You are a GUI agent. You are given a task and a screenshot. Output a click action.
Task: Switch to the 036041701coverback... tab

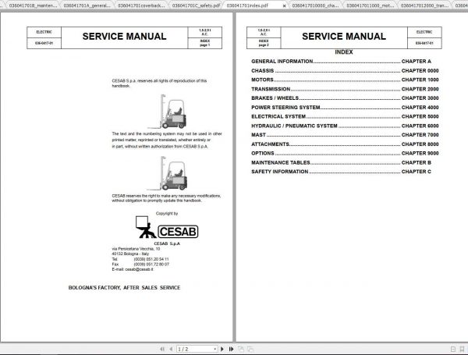click(141, 5)
